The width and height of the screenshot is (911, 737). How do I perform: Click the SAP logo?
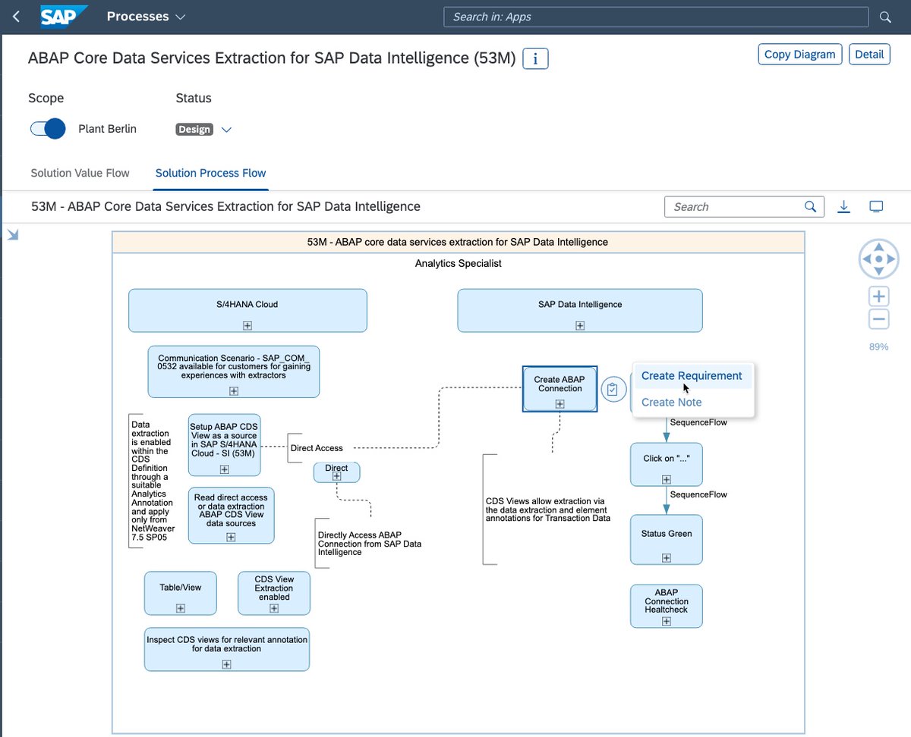pyautogui.click(x=64, y=16)
